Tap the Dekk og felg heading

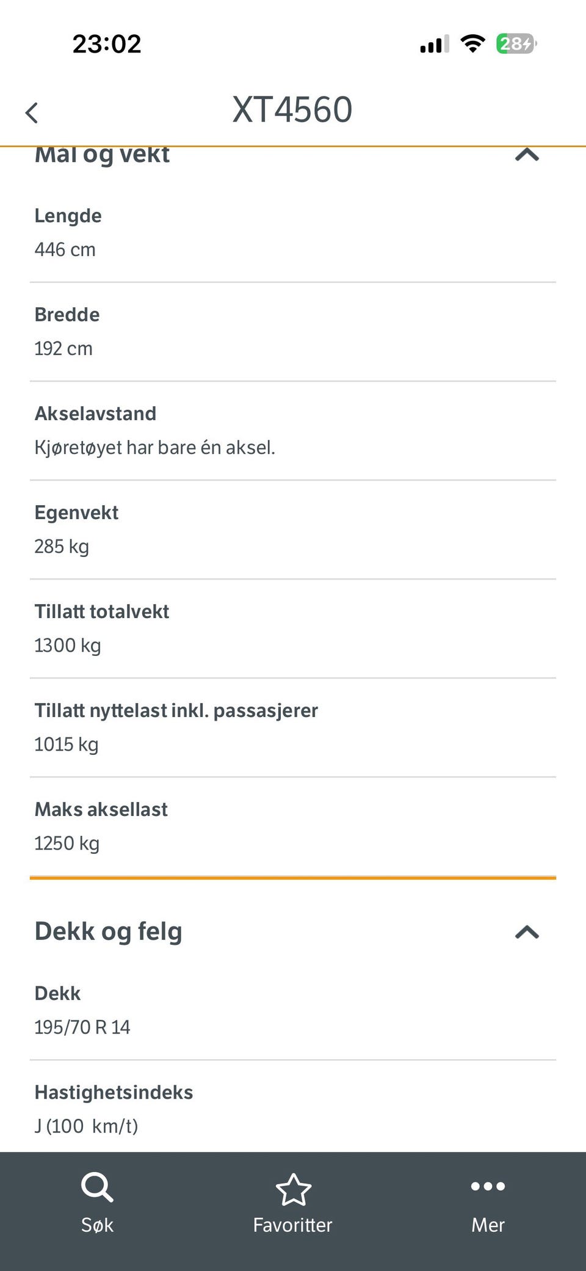108,931
